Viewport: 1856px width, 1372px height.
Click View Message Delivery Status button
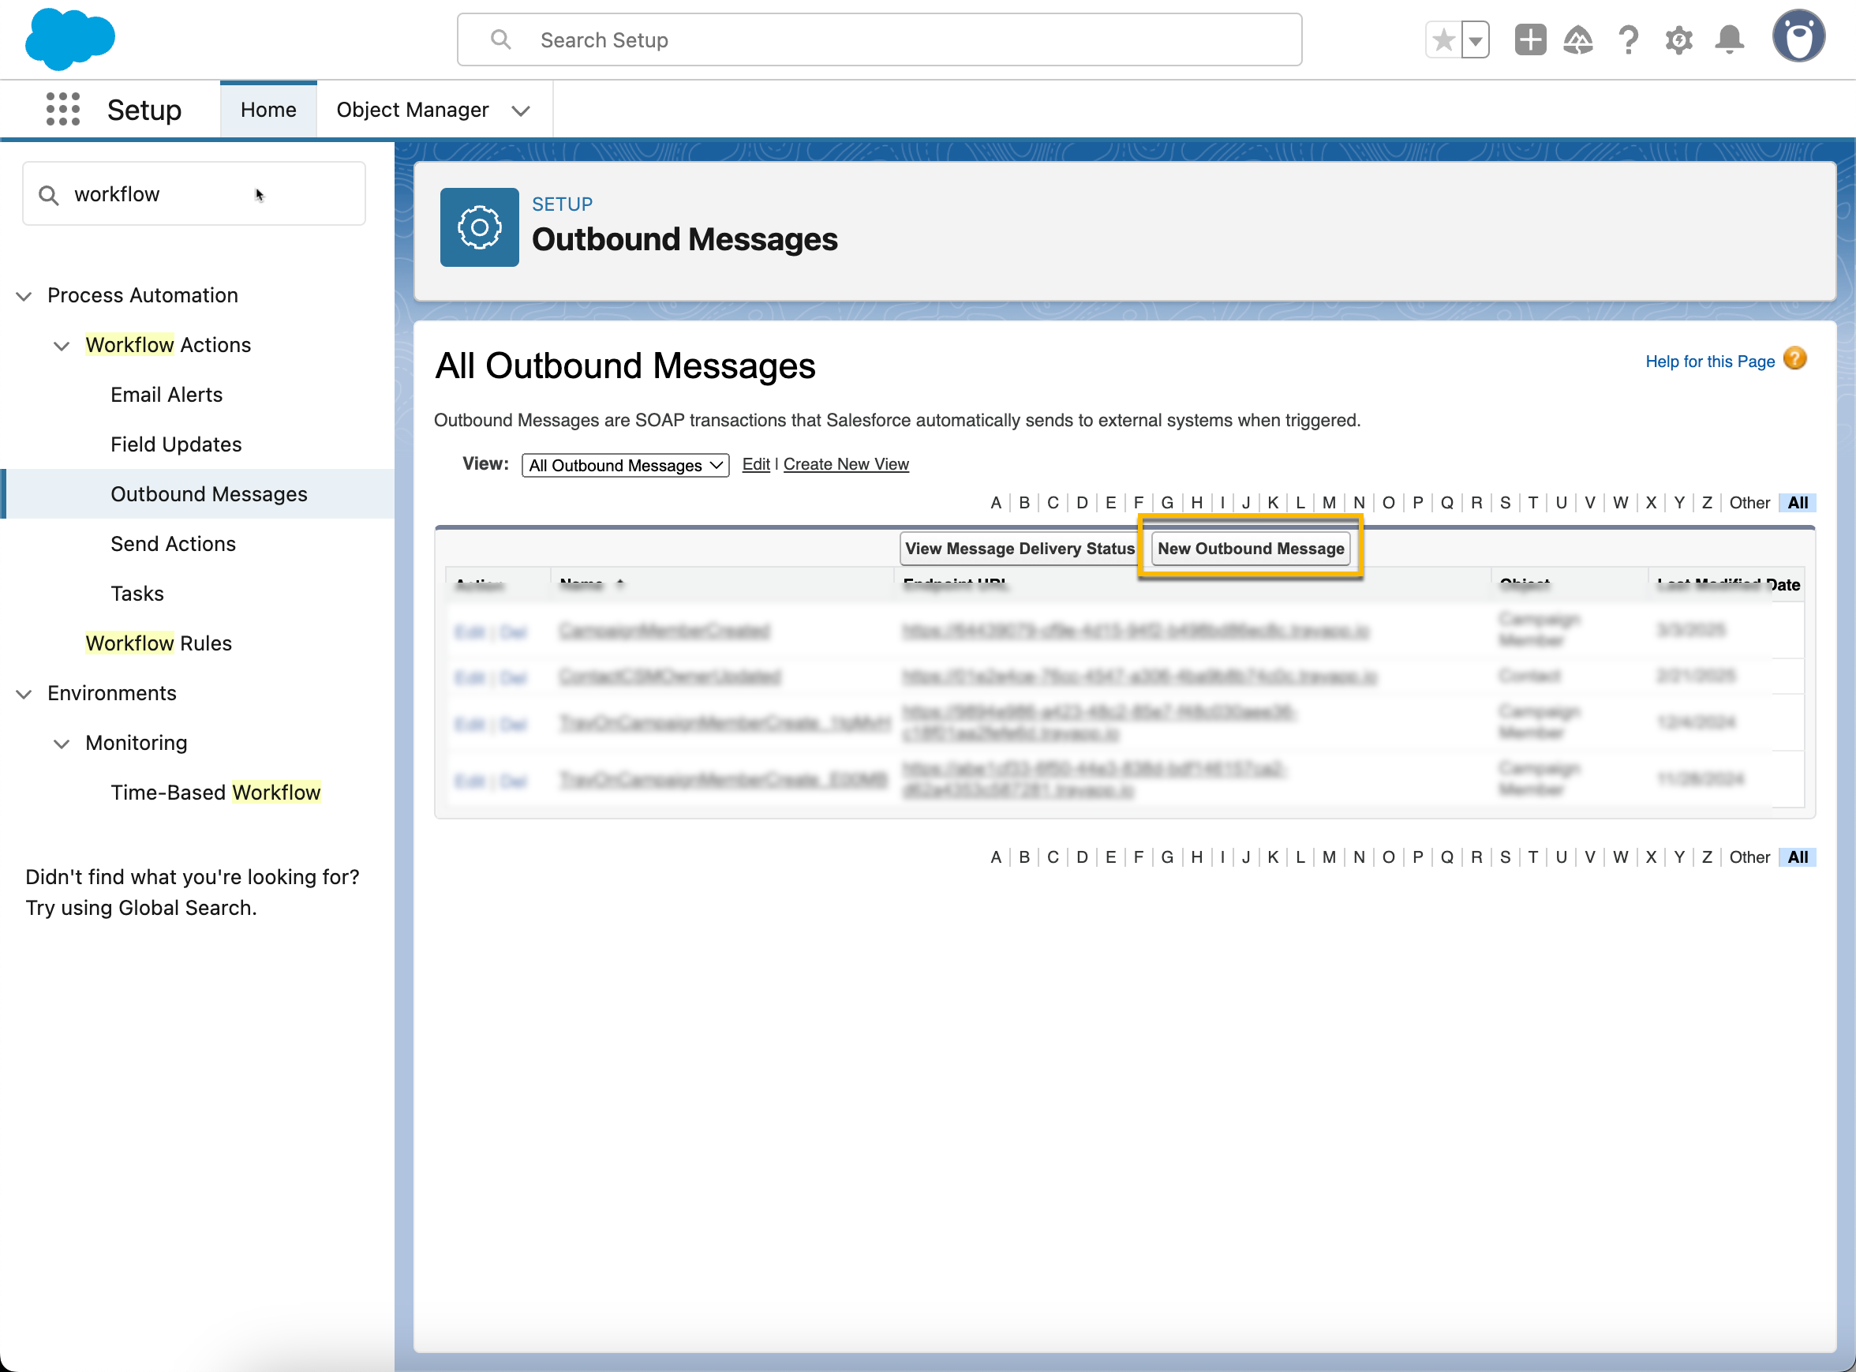(x=1020, y=548)
